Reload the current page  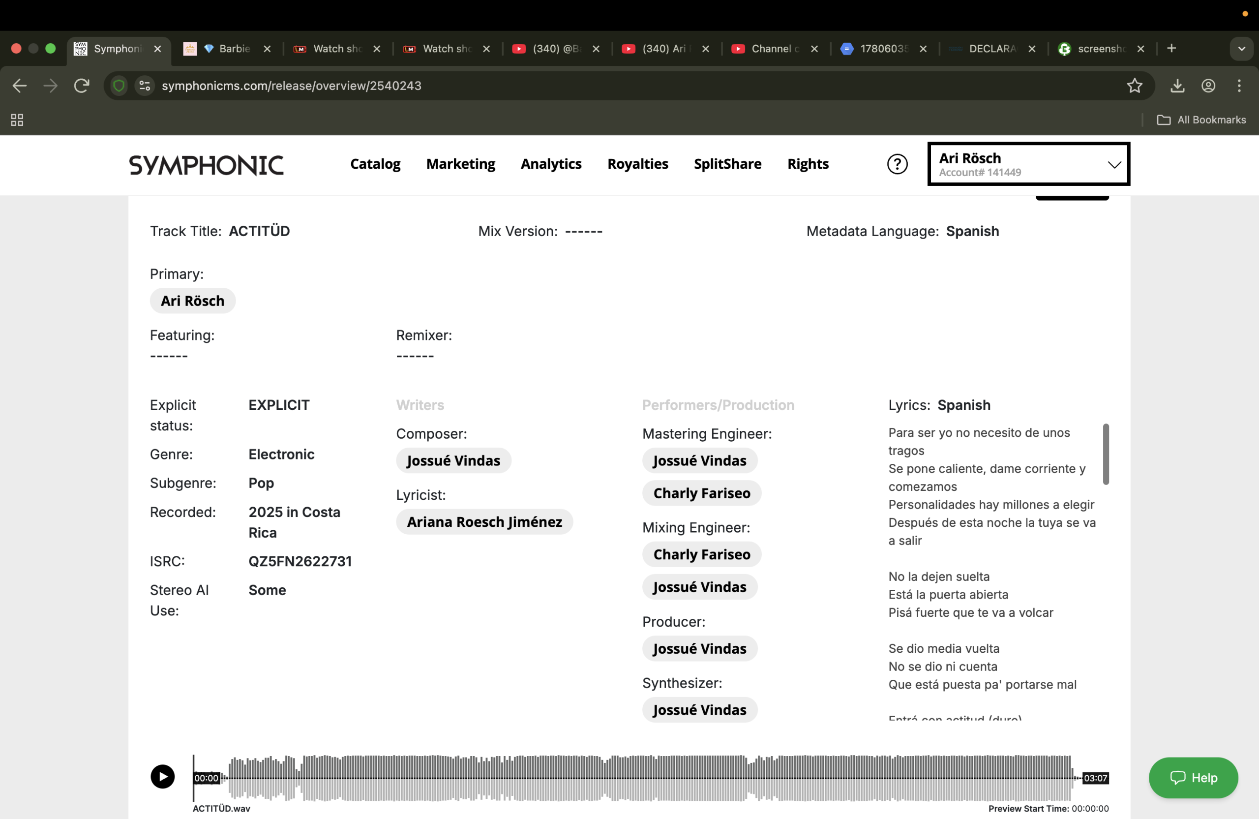coord(82,86)
